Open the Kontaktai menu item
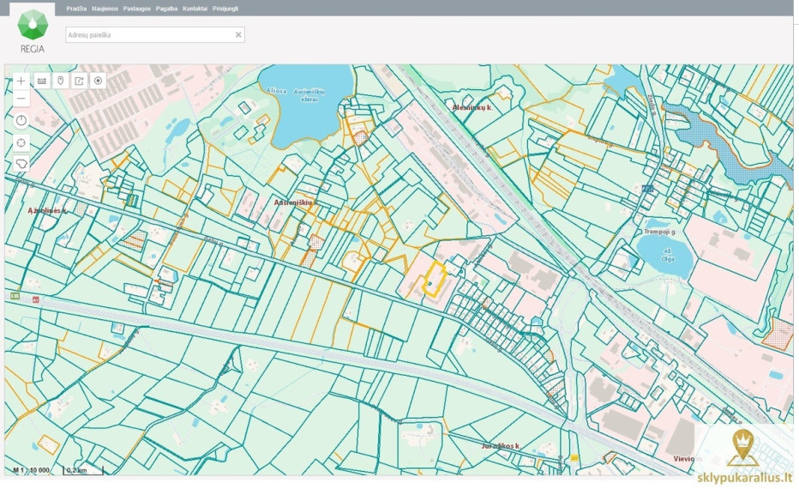This screenshot has height=489, width=799. tap(195, 9)
